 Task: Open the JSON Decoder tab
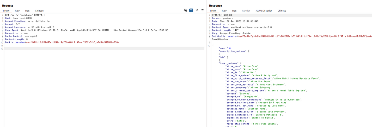point(264,11)
